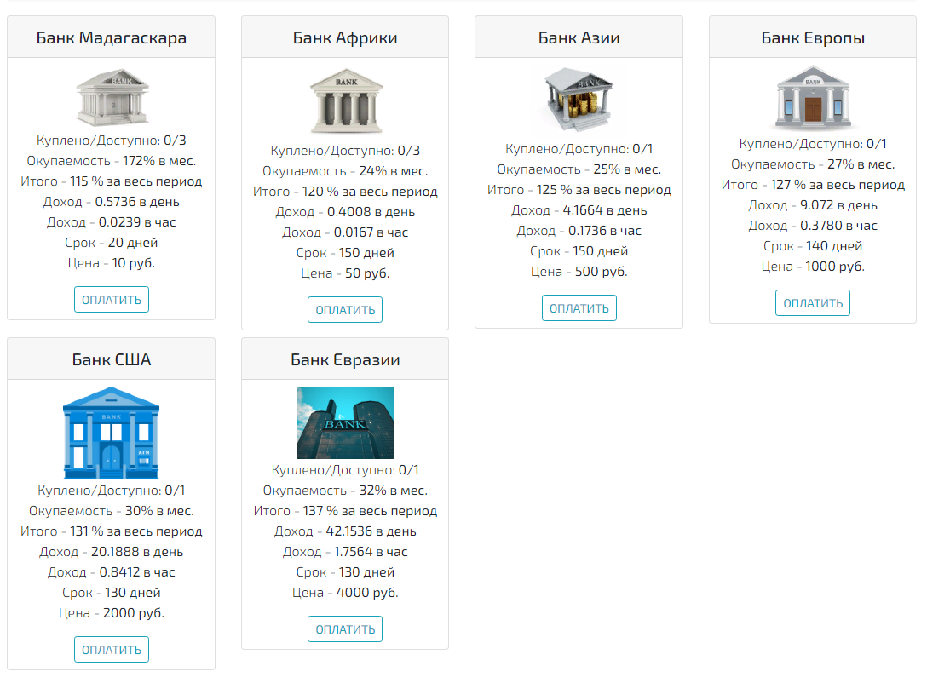Click 'Куплено/Доступно: 0/1' in Банк Евразии
This screenshot has width=927, height=683.
point(345,470)
